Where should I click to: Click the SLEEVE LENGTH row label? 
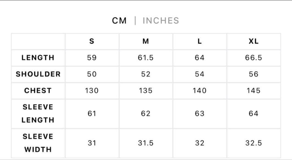pyautogui.click(x=38, y=114)
